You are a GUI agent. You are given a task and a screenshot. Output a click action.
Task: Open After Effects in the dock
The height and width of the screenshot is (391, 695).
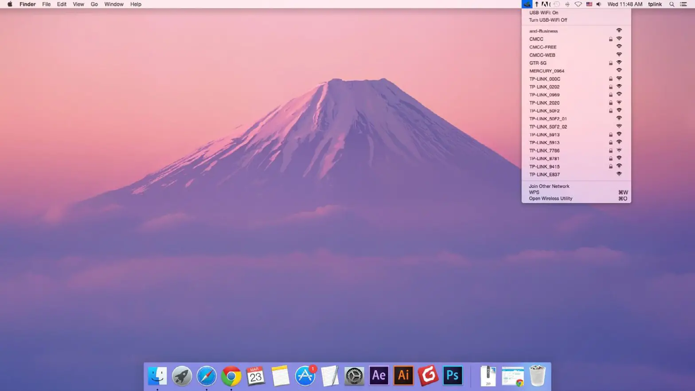[379, 376]
